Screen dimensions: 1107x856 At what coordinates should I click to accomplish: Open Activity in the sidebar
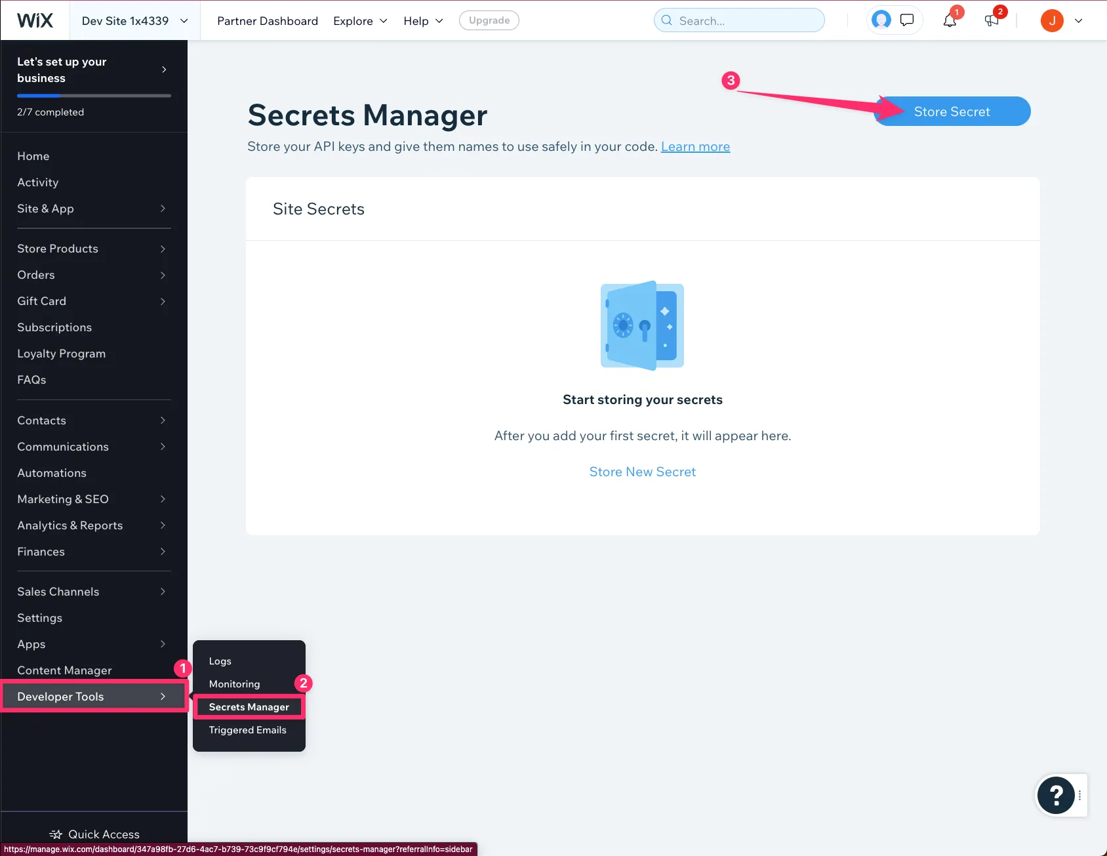click(x=38, y=182)
